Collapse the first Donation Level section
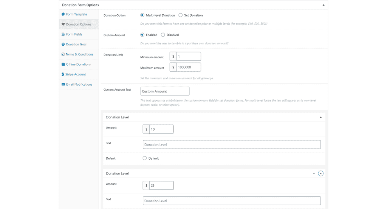 [320, 117]
